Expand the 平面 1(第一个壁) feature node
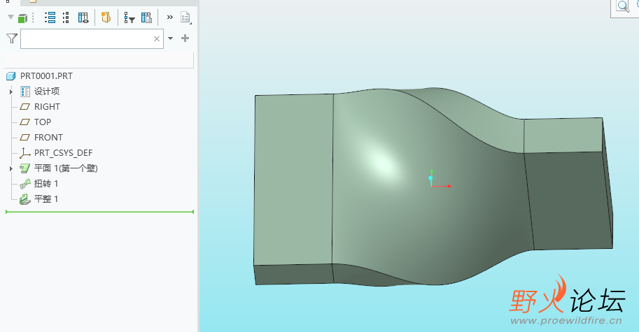This screenshot has width=639, height=332. click(11, 168)
